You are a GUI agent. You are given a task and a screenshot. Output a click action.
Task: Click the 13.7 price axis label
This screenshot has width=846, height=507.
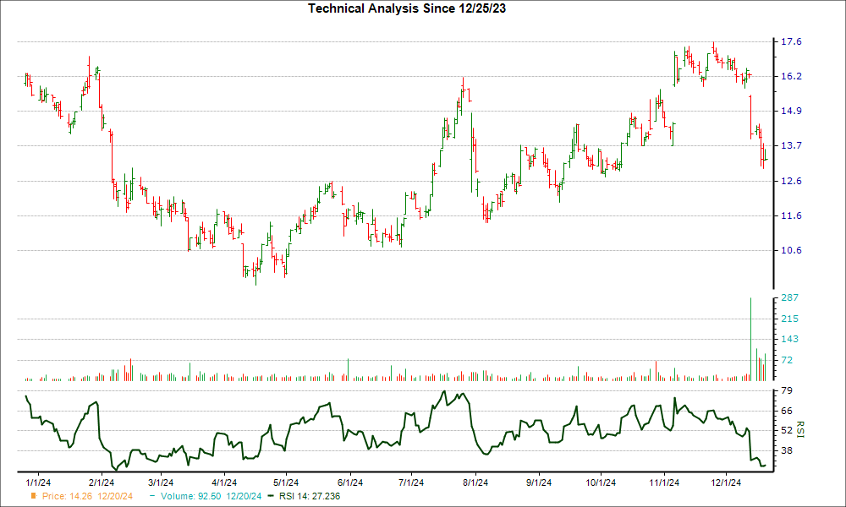(790, 145)
